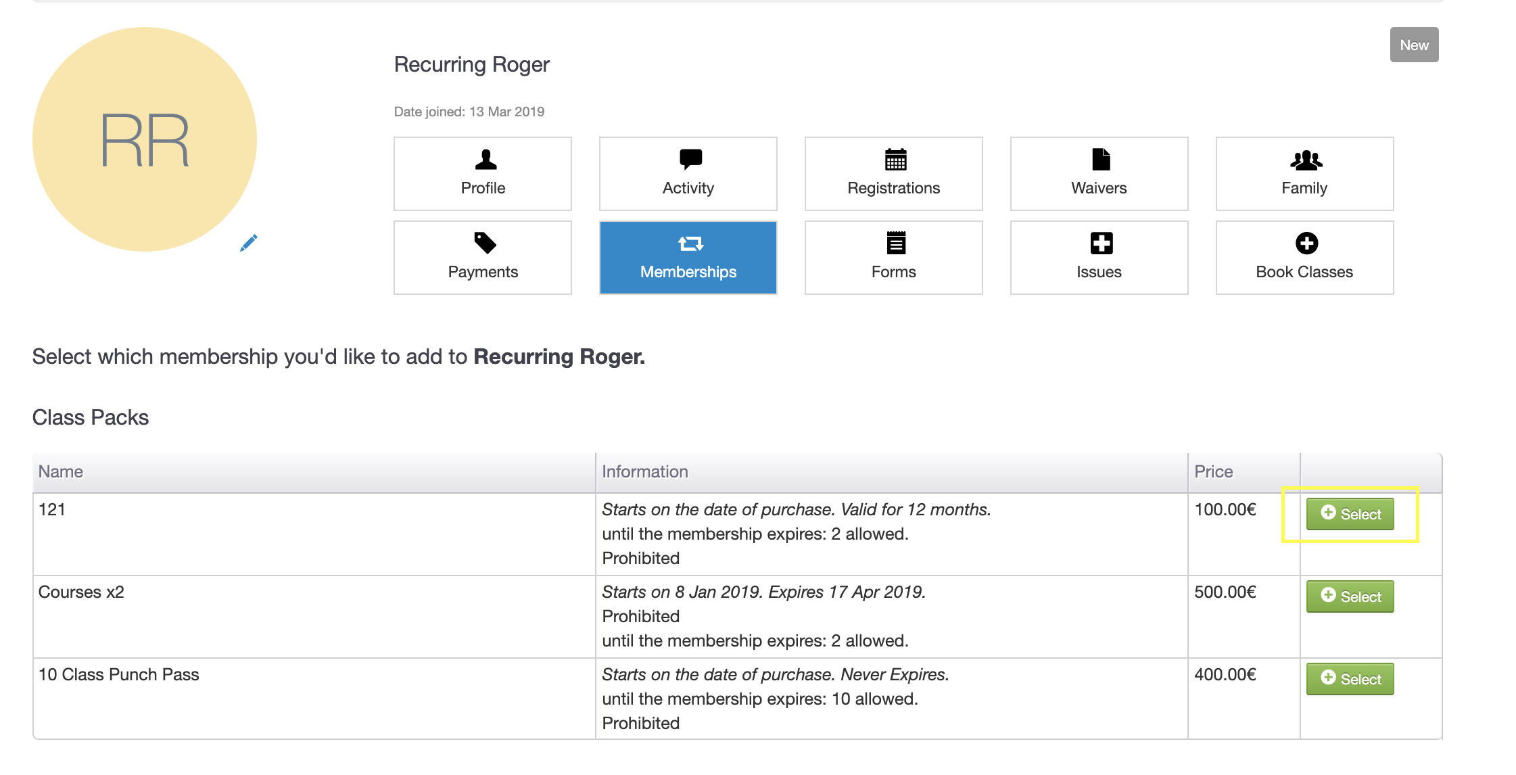Image resolution: width=1516 pixels, height=775 pixels.
Task: Click the Information column header
Action: pyautogui.click(x=644, y=472)
